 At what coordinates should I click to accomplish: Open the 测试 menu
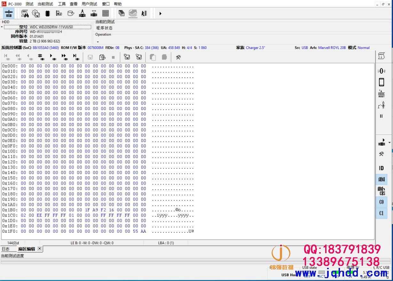click(x=29, y=4)
